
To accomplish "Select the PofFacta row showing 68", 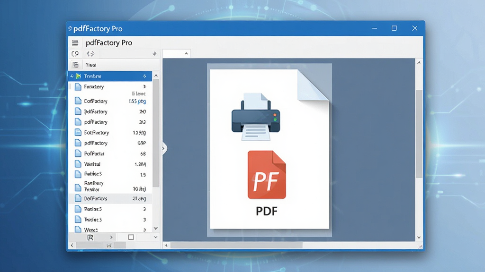I will tap(110, 153).
